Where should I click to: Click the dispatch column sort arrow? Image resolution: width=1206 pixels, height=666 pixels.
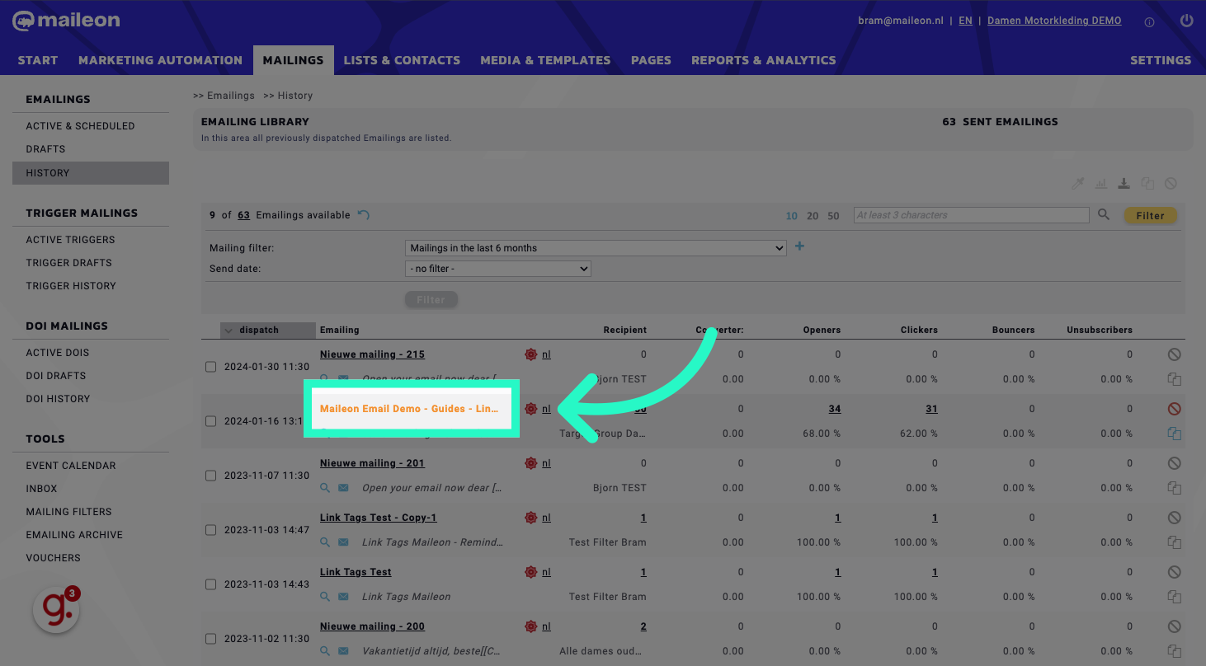point(228,331)
